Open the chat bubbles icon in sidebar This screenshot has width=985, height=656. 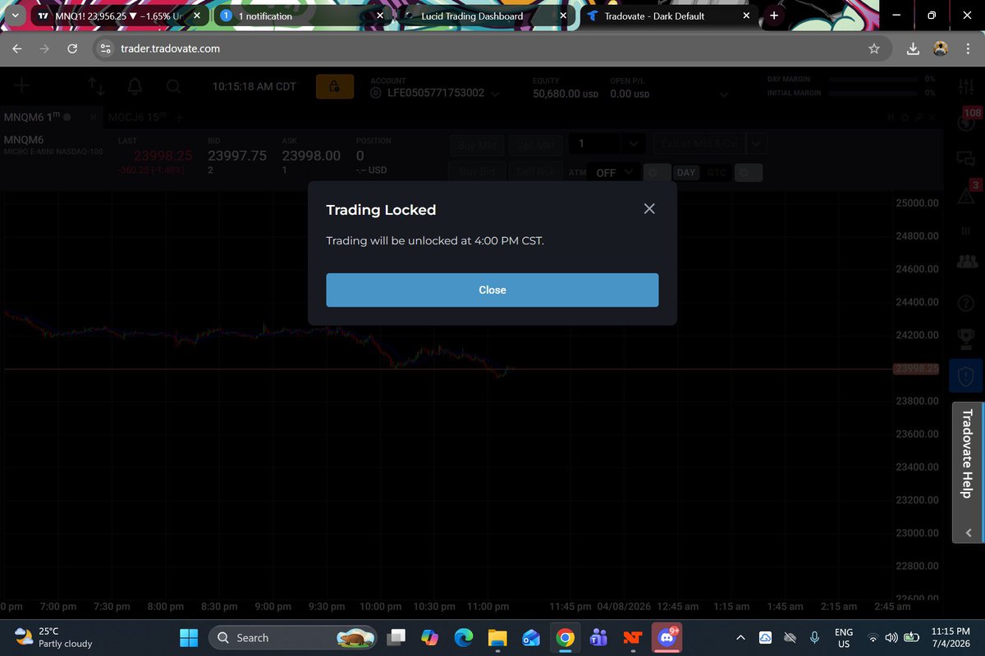click(965, 158)
